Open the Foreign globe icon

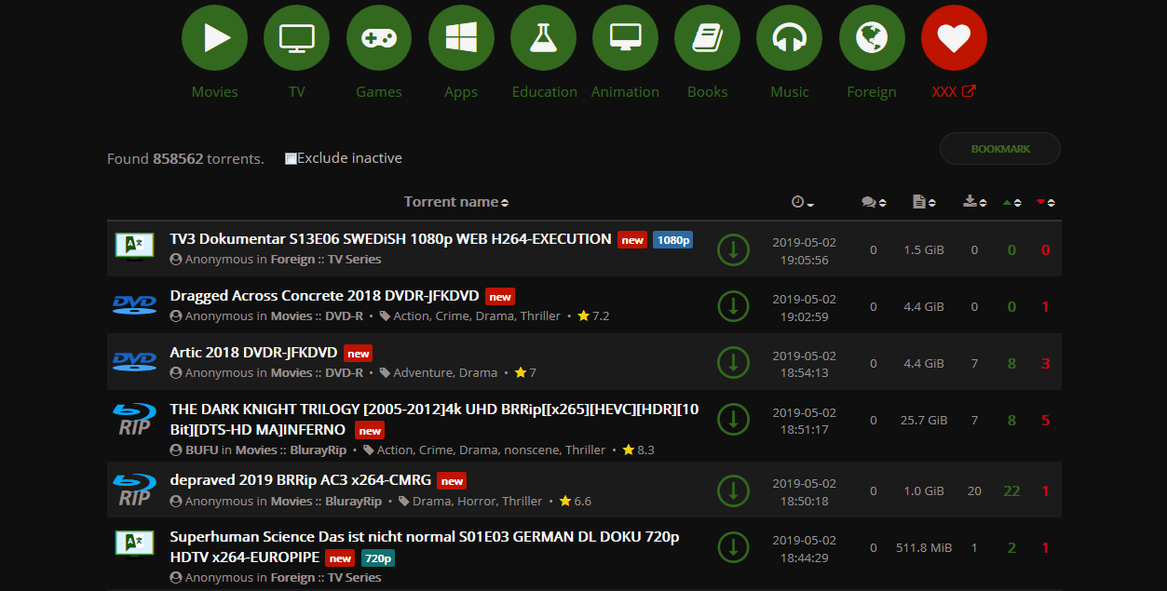coord(872,37)
